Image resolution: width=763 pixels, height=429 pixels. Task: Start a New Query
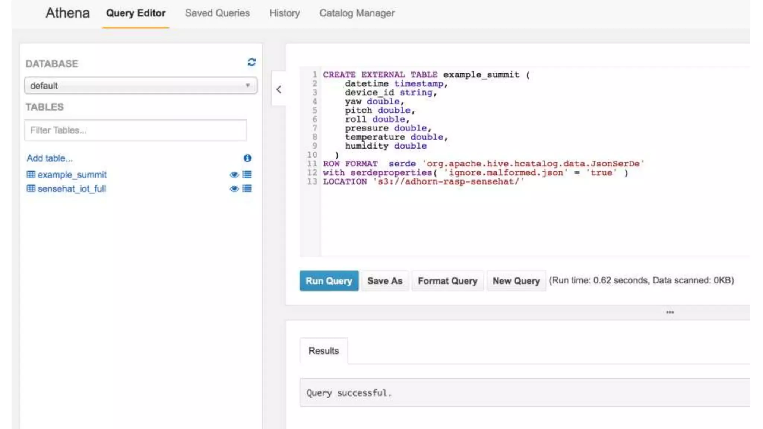516,281
